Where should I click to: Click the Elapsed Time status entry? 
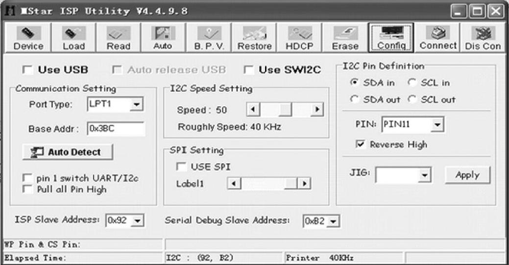83,258
